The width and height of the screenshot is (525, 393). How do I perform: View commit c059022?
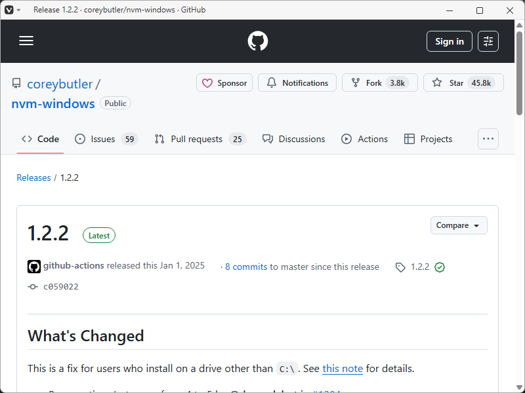[x=62, y=286]
